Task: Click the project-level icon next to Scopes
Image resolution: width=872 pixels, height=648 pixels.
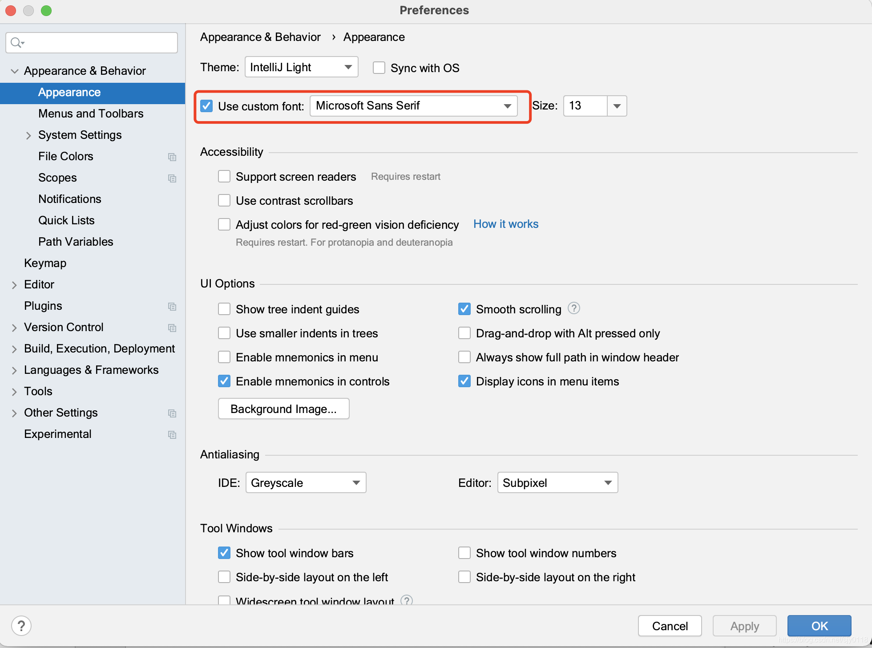Action: tap(172, 178)
